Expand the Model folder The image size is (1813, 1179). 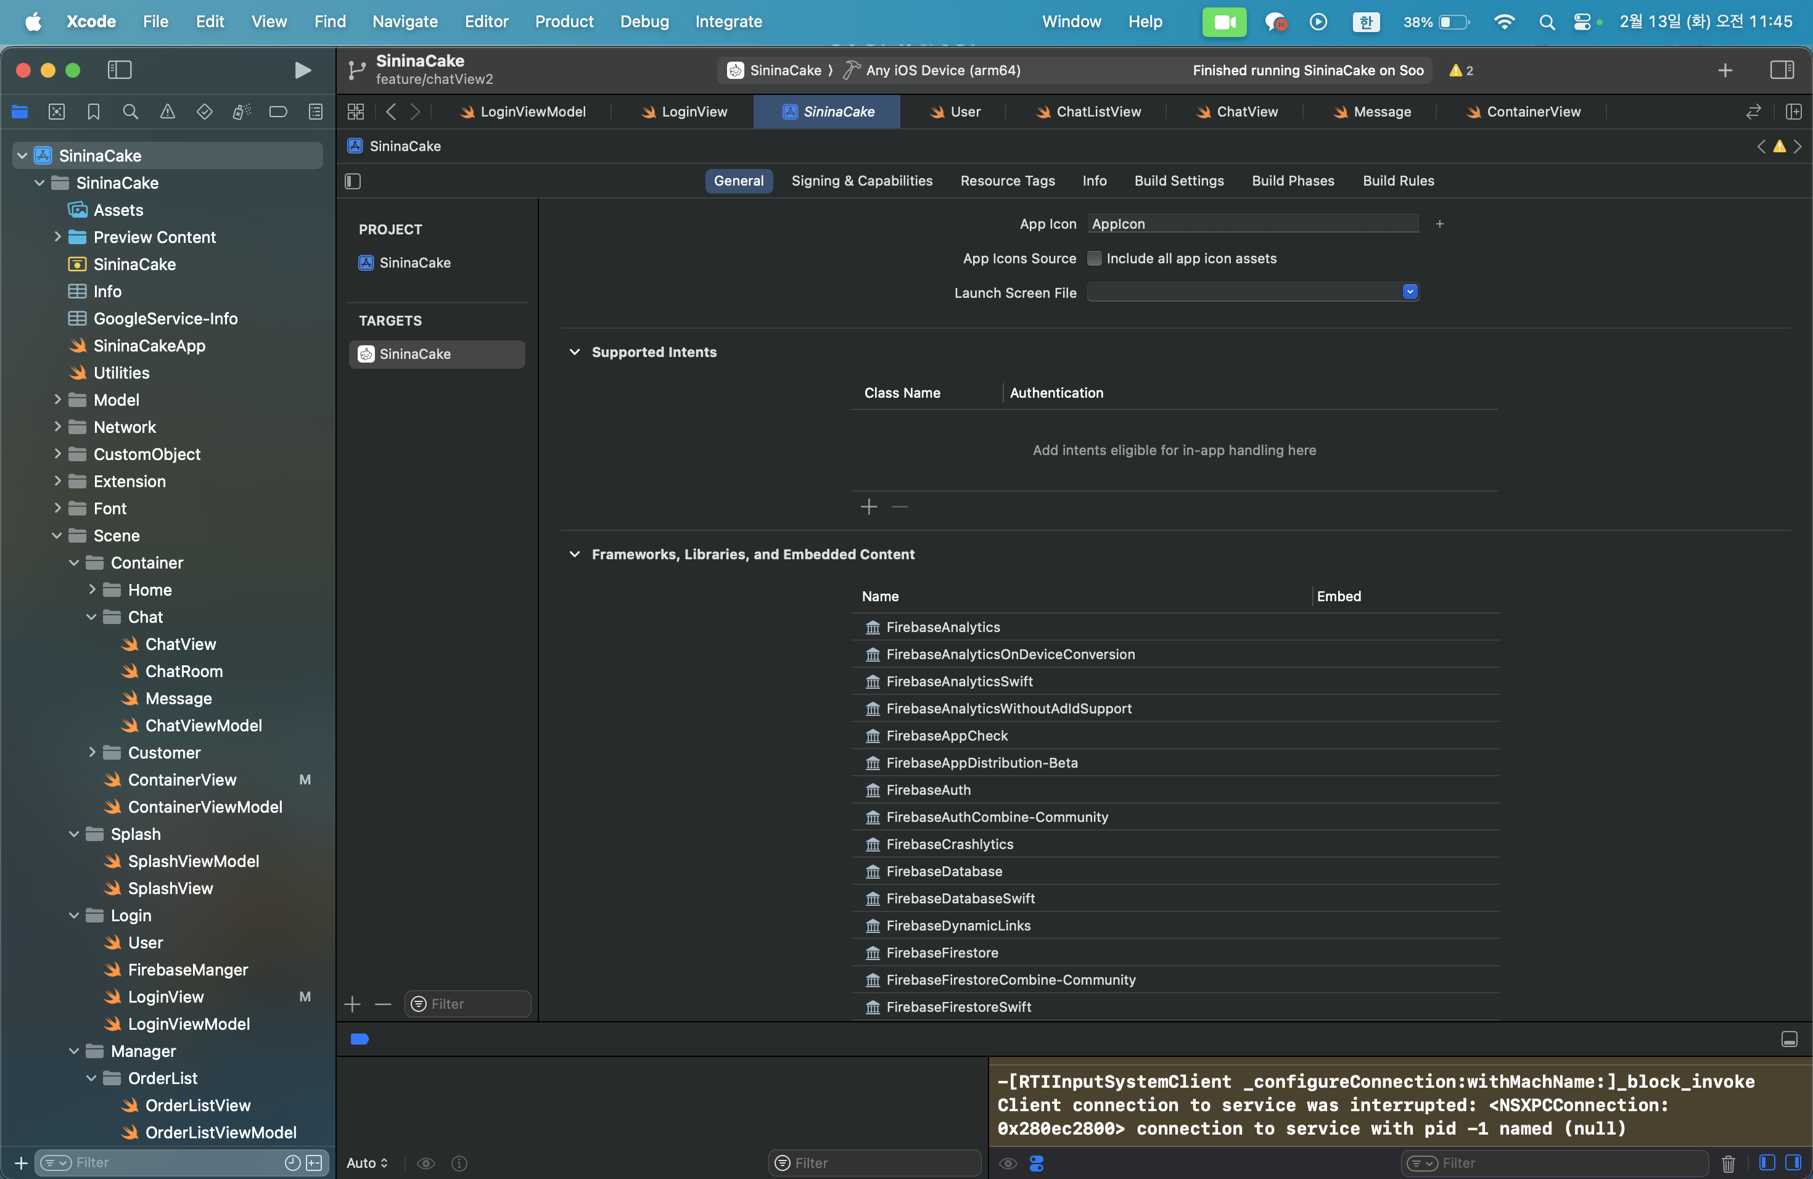(57, 400)
